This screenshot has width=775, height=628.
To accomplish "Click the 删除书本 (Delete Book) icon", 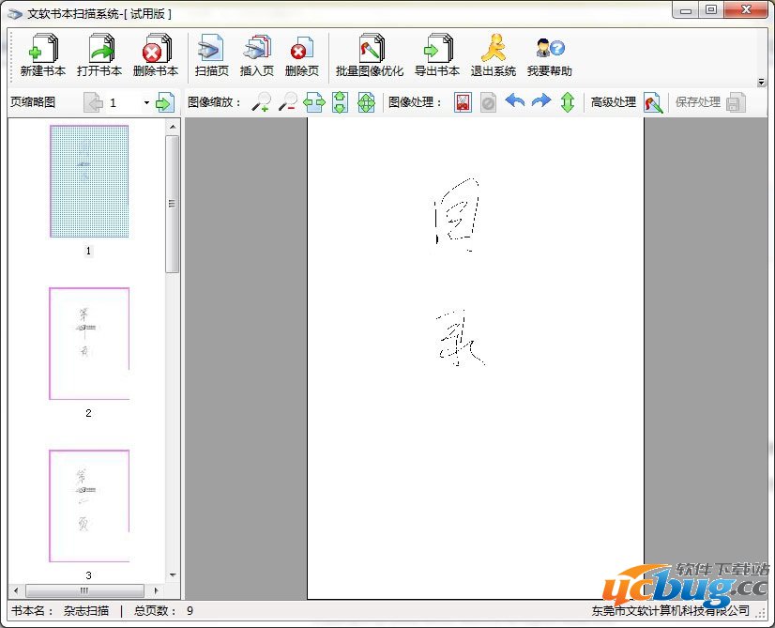I will point(155,49).
